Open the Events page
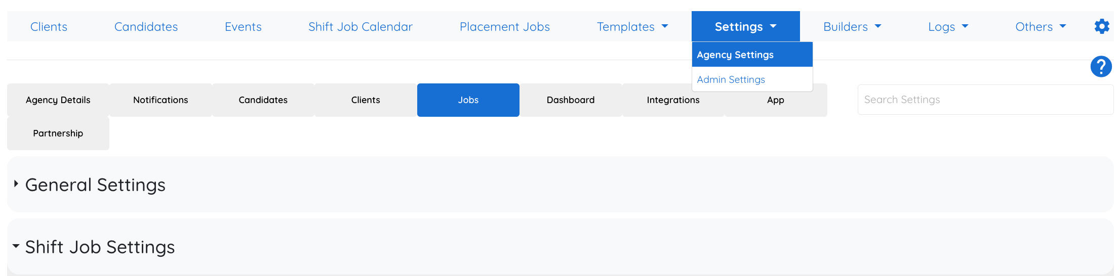This screenshot has height=276, width=1119. point(243,26)
